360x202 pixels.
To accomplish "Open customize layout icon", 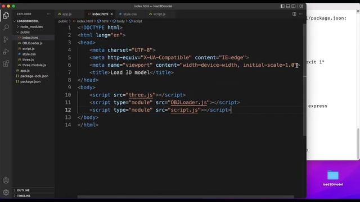I will tap(301, 6).
